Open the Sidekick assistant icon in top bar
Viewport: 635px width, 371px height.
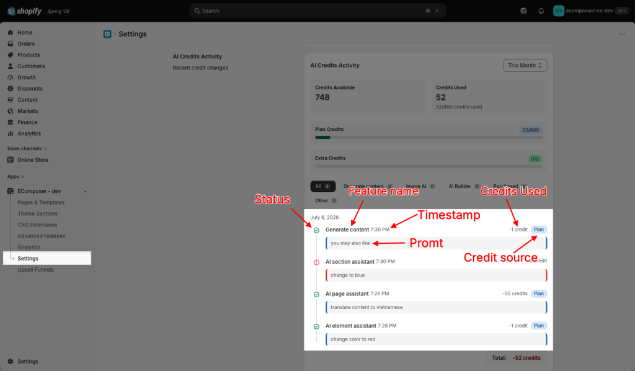523,11
